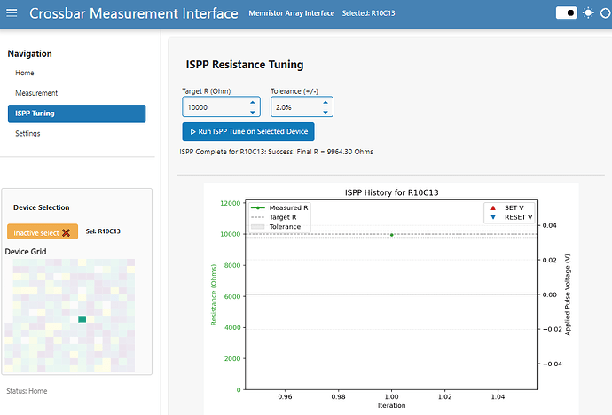The width and height of the screenshot is (612, 415).
Task: Click the Target R (Ohm) input field
Action: coord(221,107)
